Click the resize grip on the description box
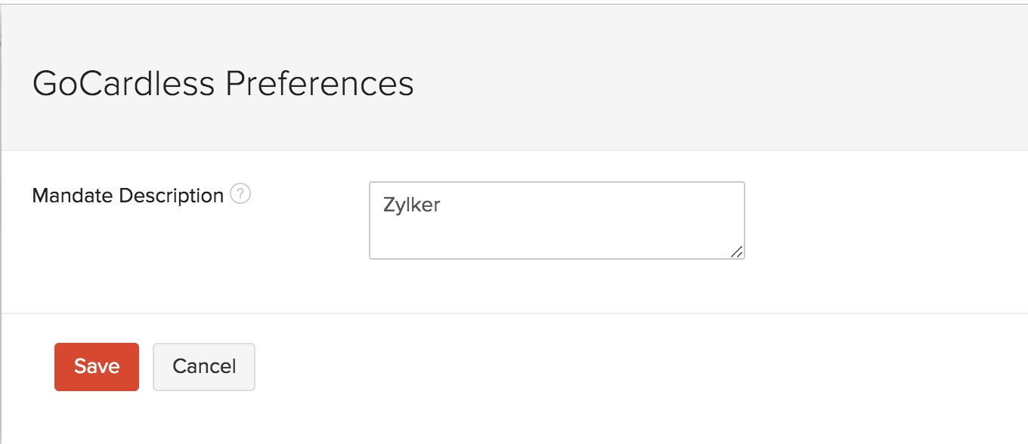 click(x=738, y=251)
